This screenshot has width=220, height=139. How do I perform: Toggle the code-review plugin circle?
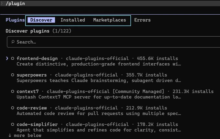click(13, 108)
